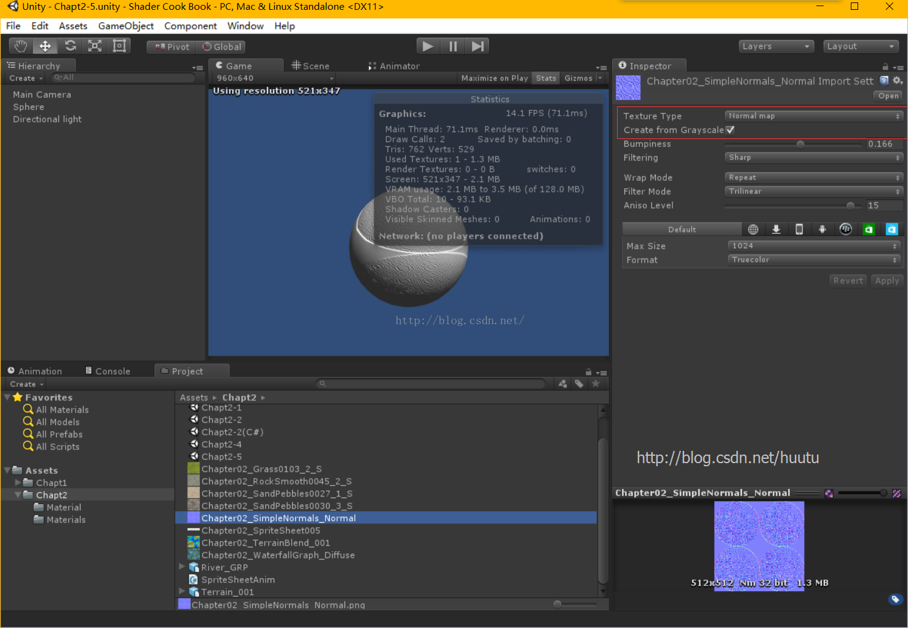The height and width of the screenshot is (628, 908).
Task: Toggle preview alpha channel button
Action: coord(829,493)
